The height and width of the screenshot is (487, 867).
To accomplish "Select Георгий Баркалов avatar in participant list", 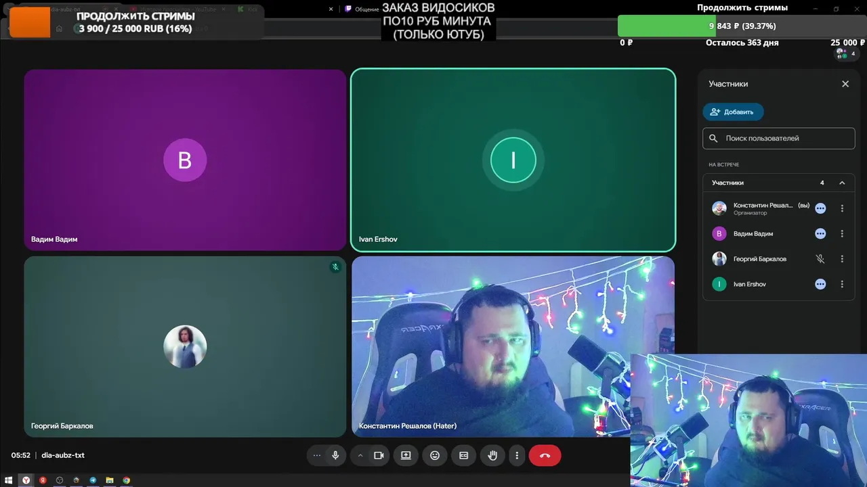I will (x=719, y=258).
